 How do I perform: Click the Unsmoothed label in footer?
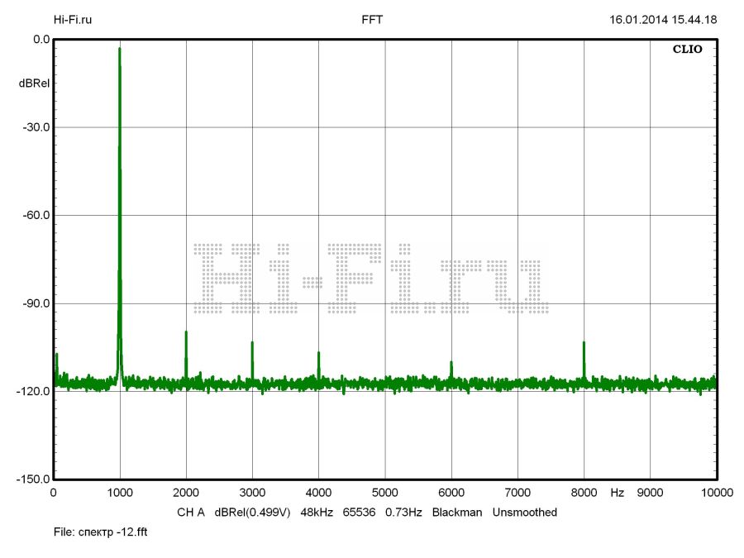[x=525, y=513]
